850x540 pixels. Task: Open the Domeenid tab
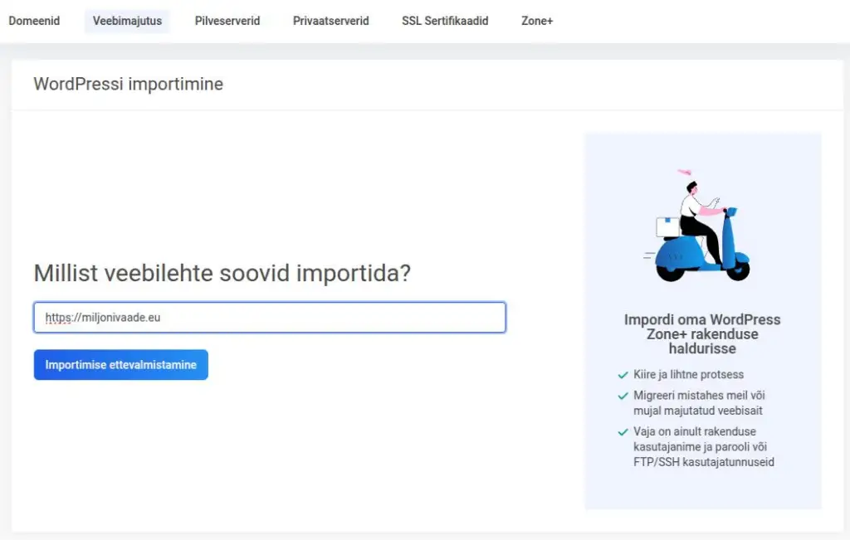[34, 21]
